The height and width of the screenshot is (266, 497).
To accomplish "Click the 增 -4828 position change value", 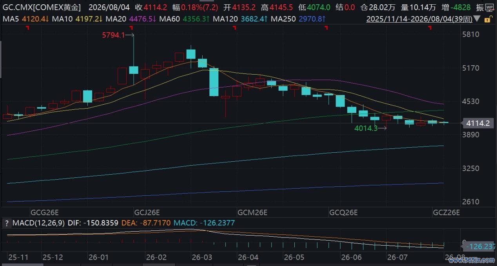I will coord(455,7).
